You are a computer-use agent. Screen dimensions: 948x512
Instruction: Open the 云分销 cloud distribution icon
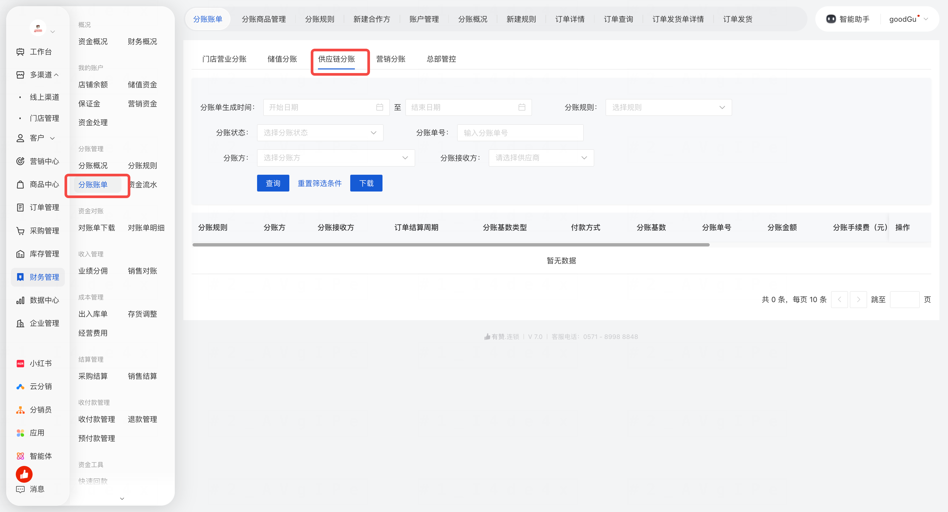tap(20, 387)
